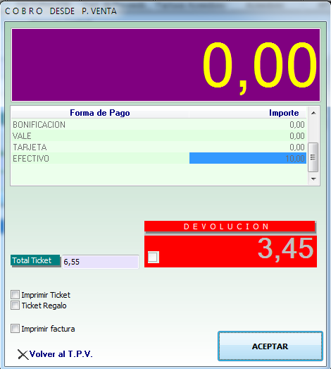
Task: Enable the Imprimir Ticket checkbox
Action: pyautogui.click(x=15, y=295)
